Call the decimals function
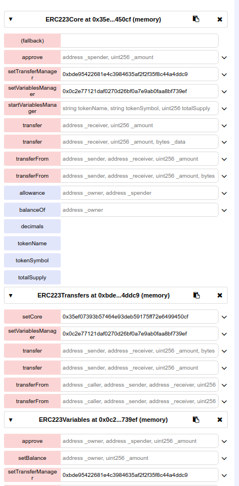239x486 pixels. click(x=32, y=227)
